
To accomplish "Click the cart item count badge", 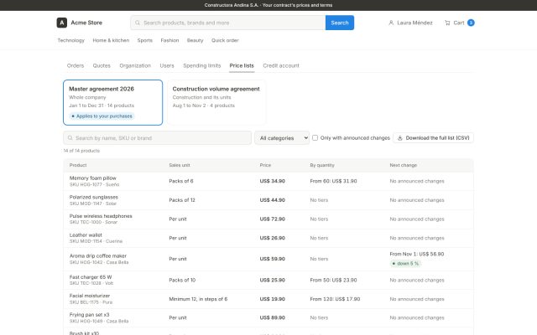I will click(x=471, y=23).
